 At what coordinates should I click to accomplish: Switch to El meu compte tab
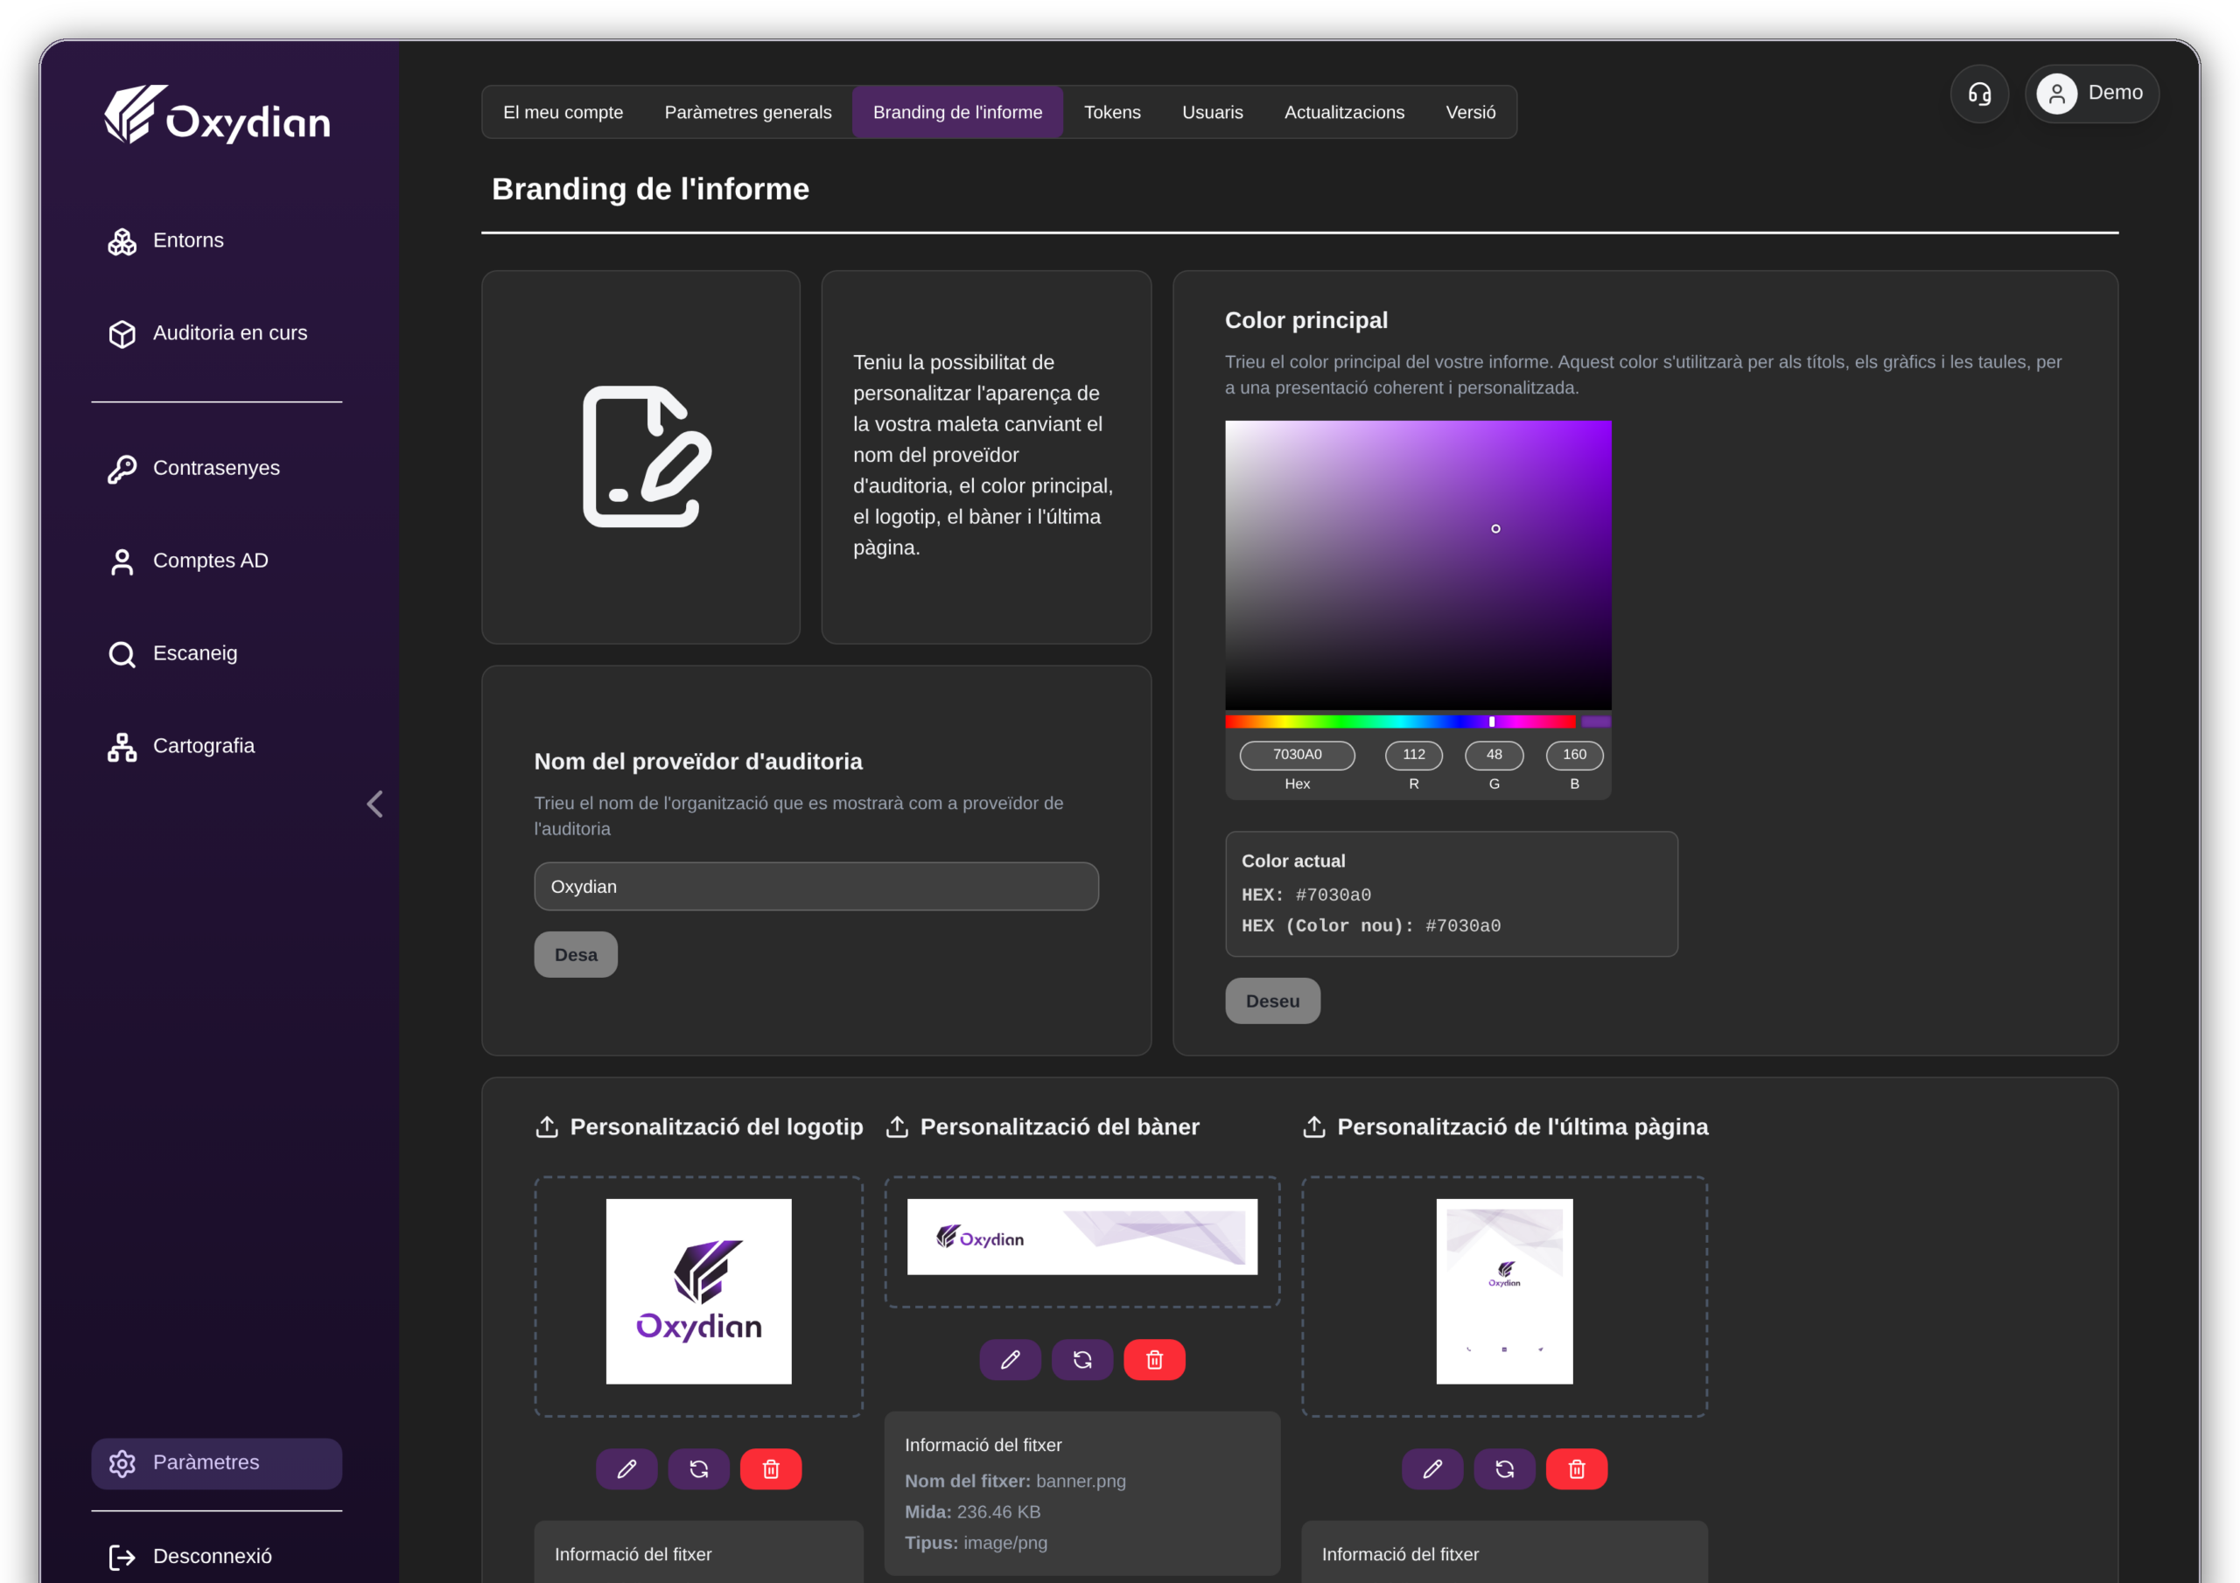563,112
